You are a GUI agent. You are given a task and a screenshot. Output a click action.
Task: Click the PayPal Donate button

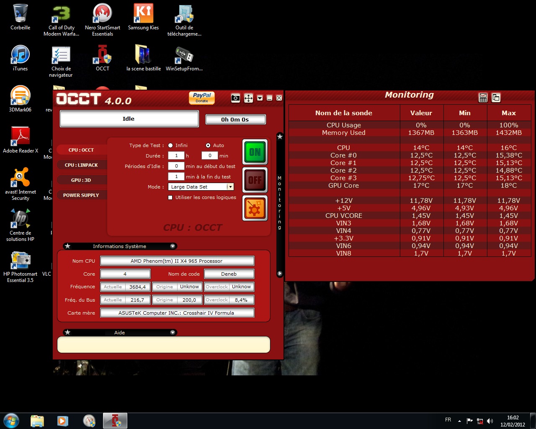pos(202,98)
